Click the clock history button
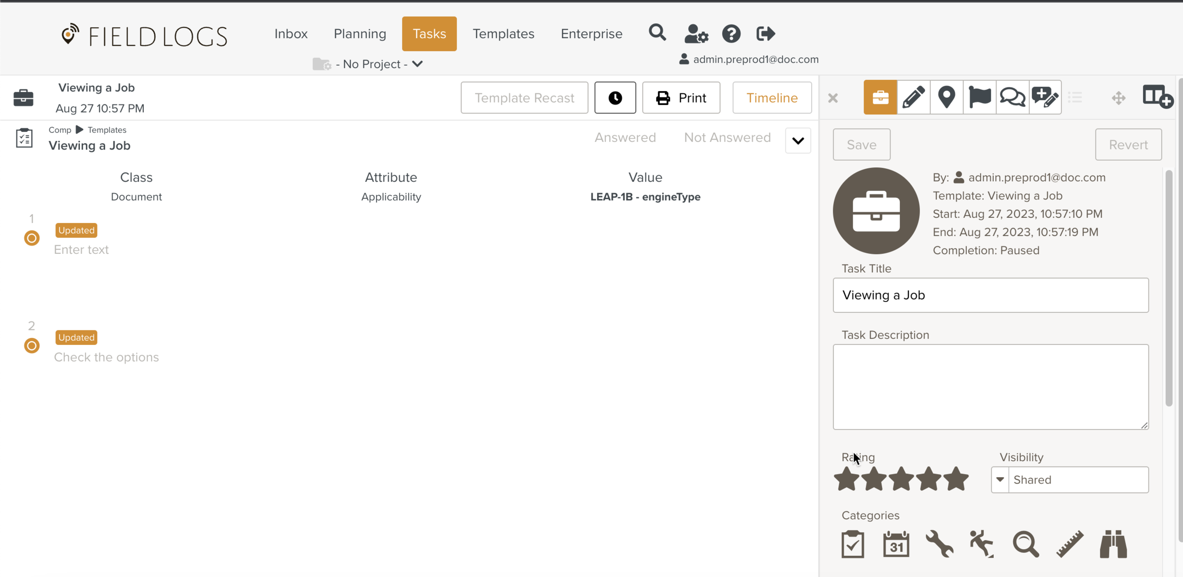This screenshot has height=577, width=1183. (615, 98)
